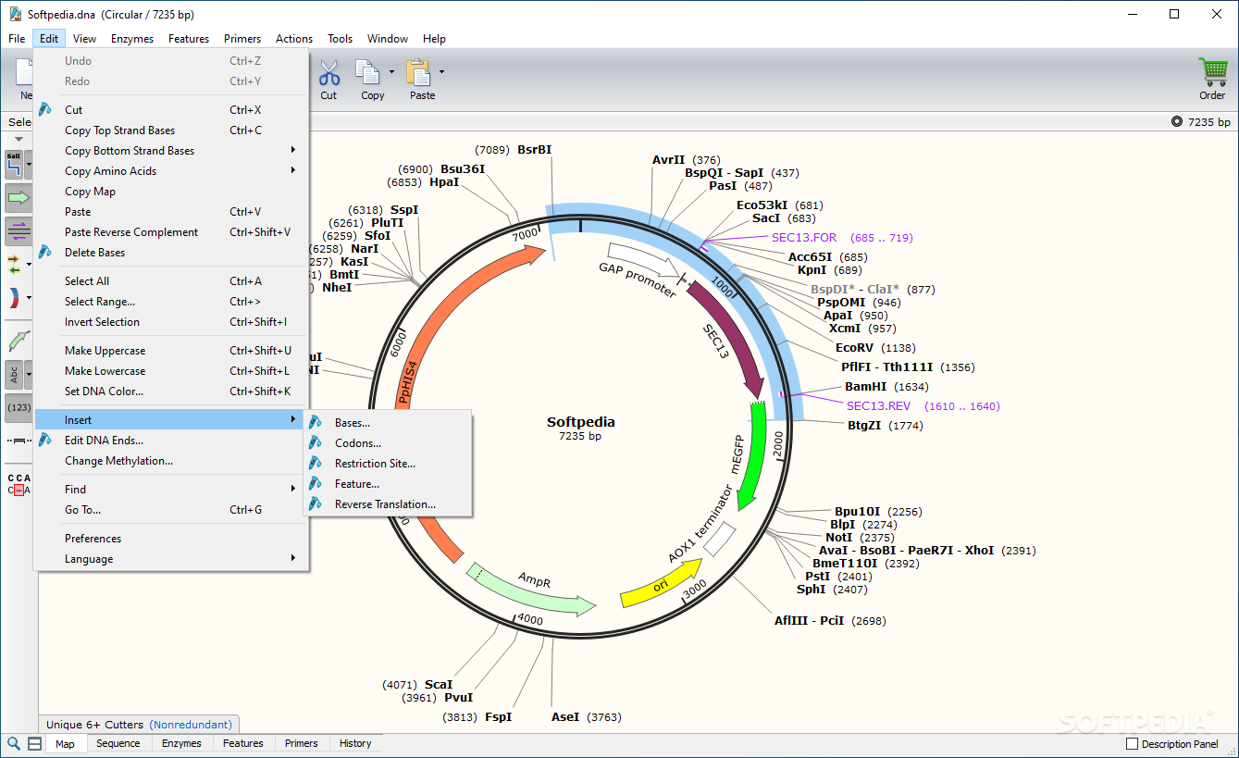Switch to the bottom Primers tab
The width and height of the screenshot is (1239, 758).
[302, 743]
